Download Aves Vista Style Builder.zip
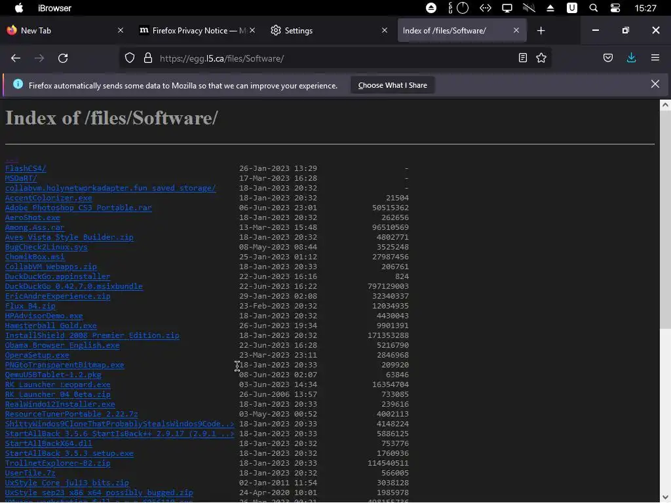Viewport: 671px width, 503px height. (x=69, y=237)
